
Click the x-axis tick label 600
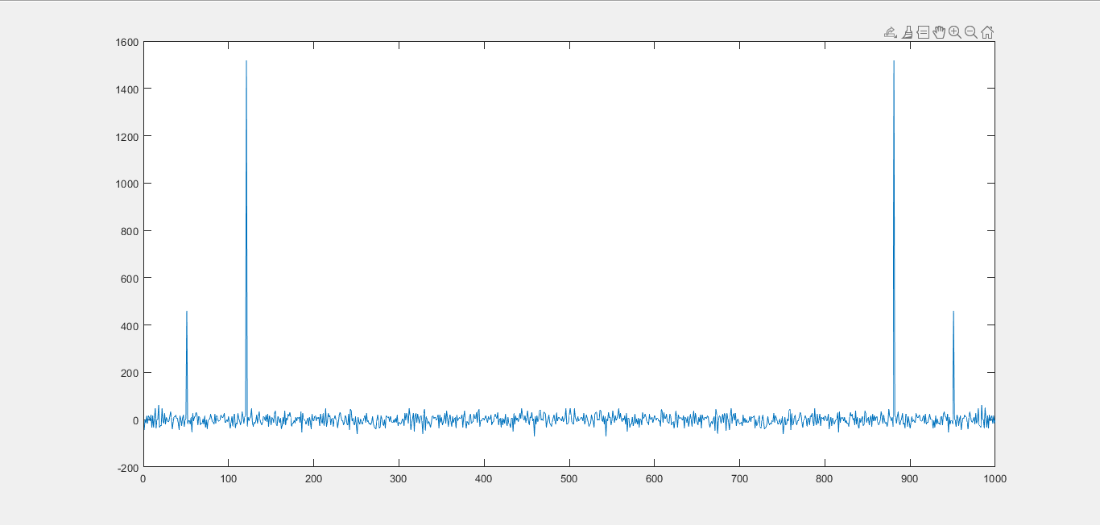pos(655,478)
